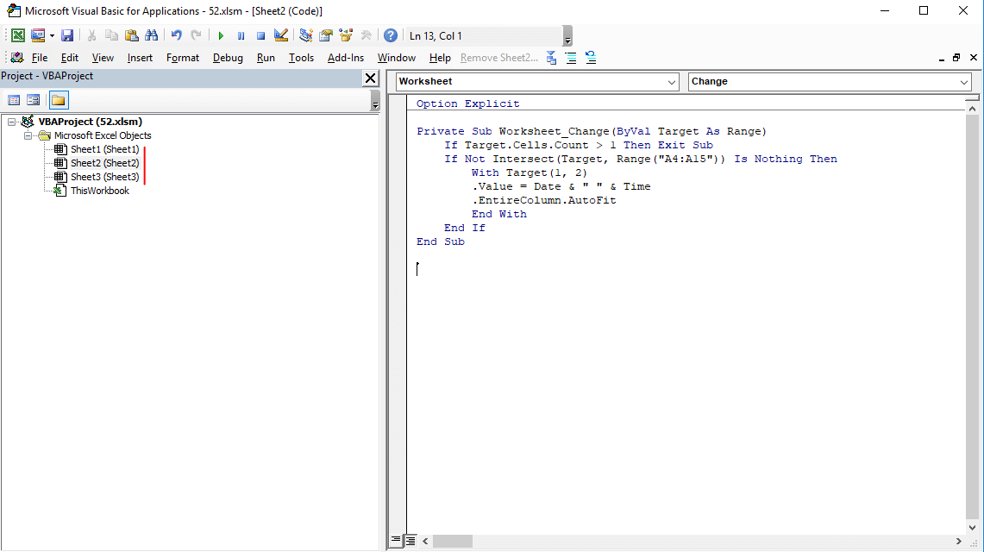
Task: Open the File menu
Action: (40, 58)
